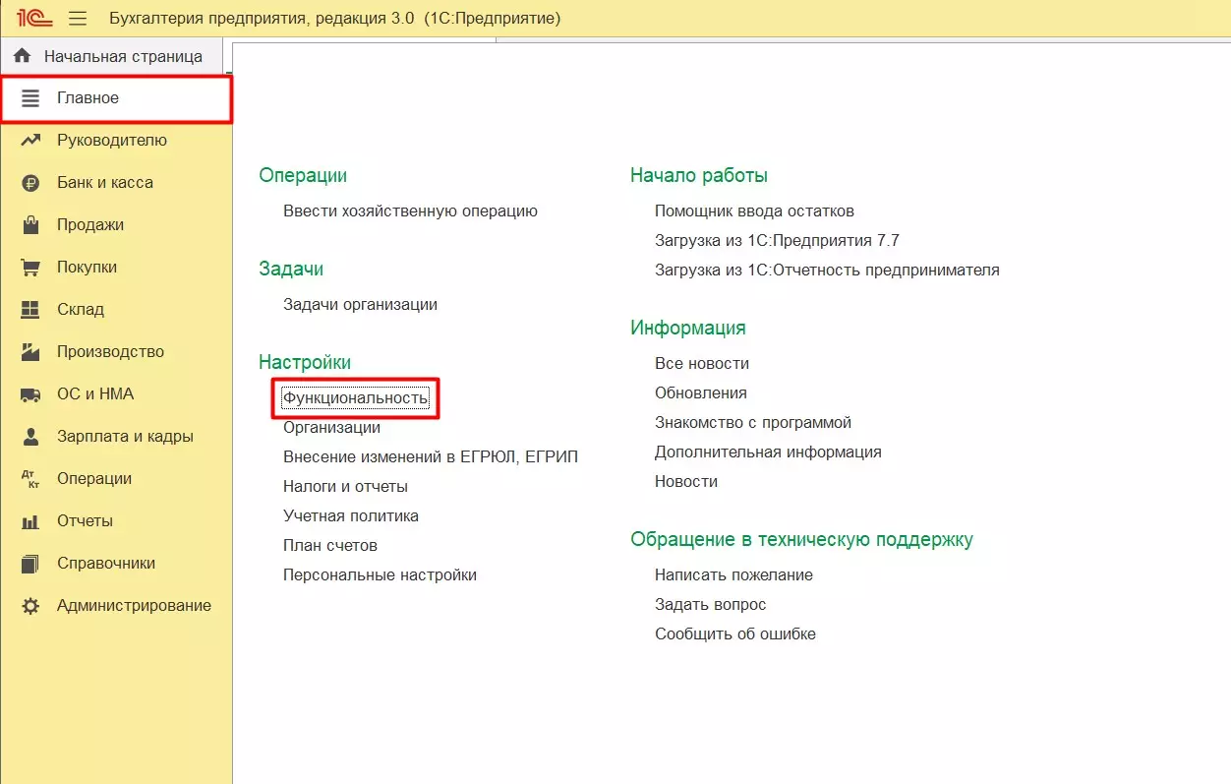Viewport: 1231px width, 784px height.
Task: Open the Покупки section
Action: [116, 268]
